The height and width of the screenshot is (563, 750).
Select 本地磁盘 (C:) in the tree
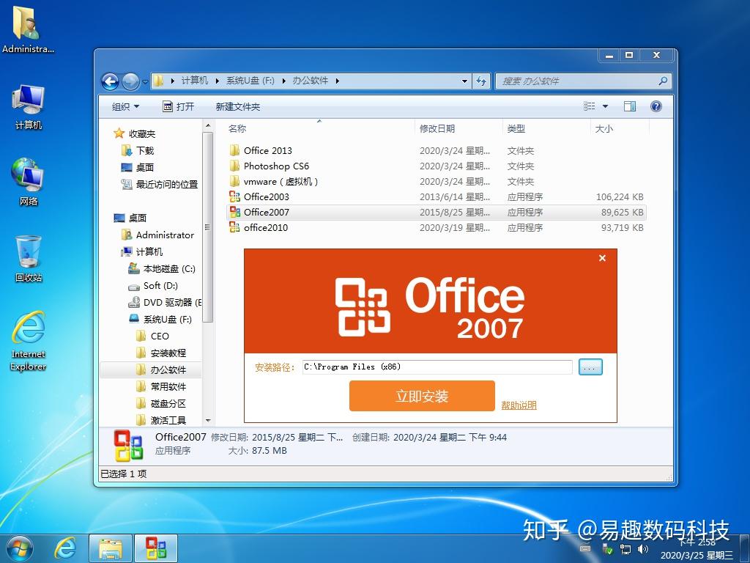point(162,268)
